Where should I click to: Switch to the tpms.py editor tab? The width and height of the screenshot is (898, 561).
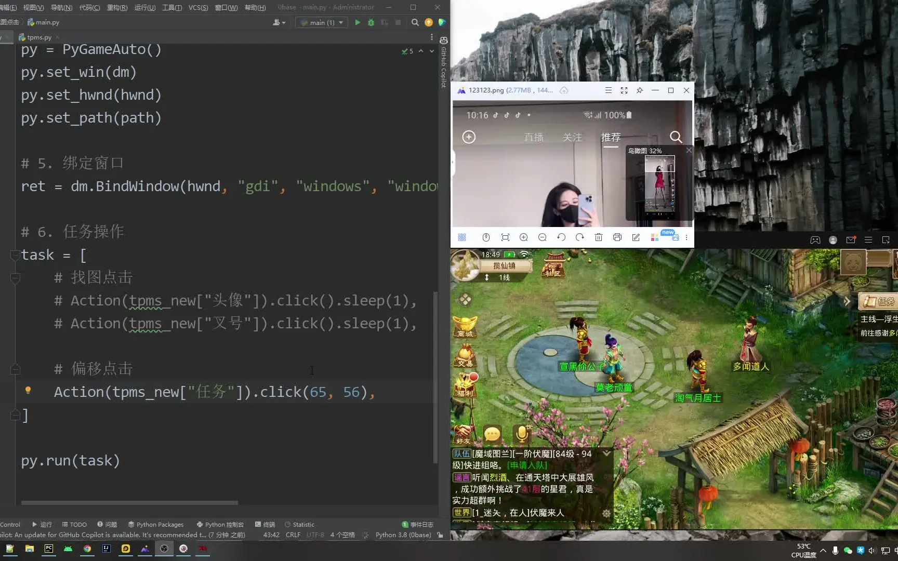(39, 37)
